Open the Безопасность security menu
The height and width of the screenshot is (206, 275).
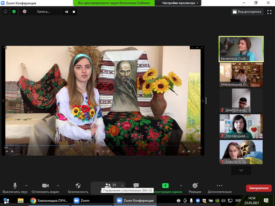click(78, 188)
